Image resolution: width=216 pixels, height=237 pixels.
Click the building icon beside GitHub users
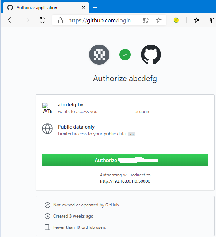pyautogui.click(x=47, y=227)
